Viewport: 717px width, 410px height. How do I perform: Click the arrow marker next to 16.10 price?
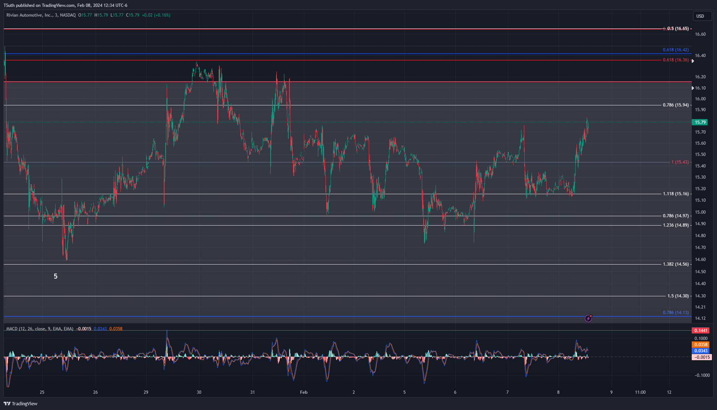[692, 88]
